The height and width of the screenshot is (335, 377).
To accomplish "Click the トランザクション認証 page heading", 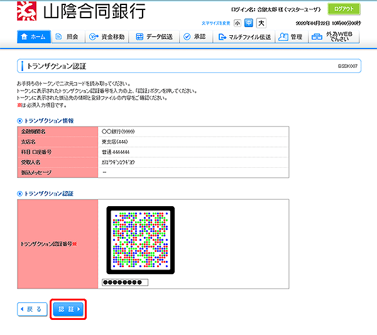I will [57, 66].
